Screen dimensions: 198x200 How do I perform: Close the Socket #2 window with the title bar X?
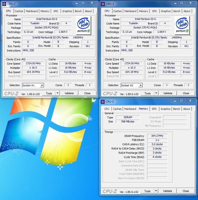[191, 3]
